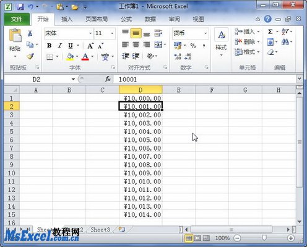307x247 pixels.
Task: Select the Format Painter brush icon
Action: pos(30,56)
